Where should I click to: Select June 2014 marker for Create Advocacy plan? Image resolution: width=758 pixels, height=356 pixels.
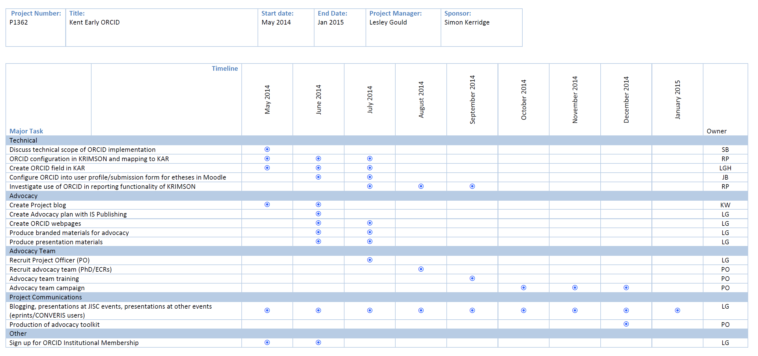318,214
